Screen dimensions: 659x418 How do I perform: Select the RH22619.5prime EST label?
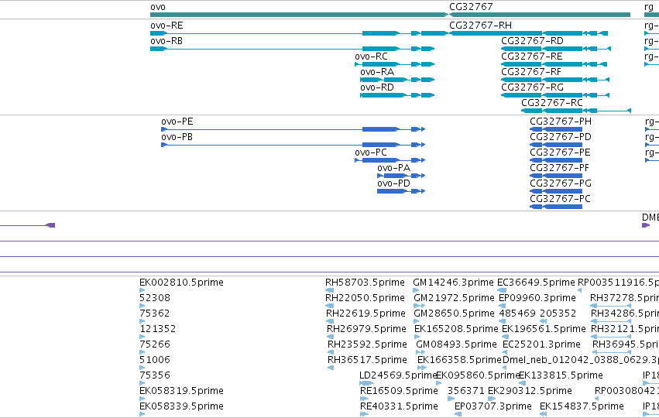pyautogui.click(x=366, y=313)
